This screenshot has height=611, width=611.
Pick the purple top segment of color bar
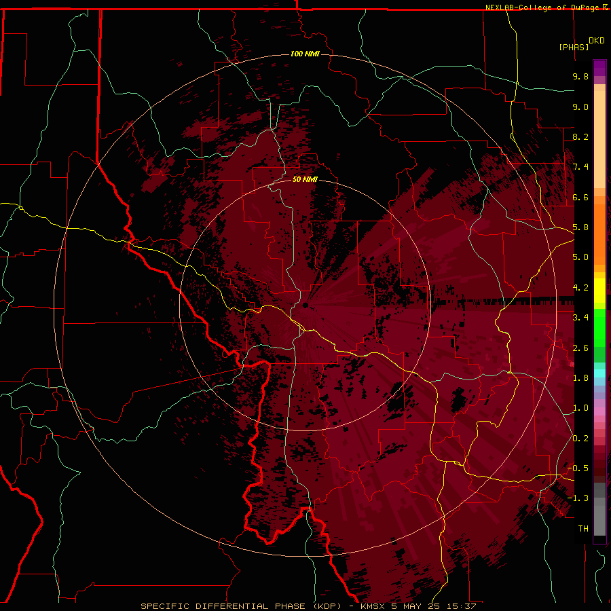pos(599,68)
